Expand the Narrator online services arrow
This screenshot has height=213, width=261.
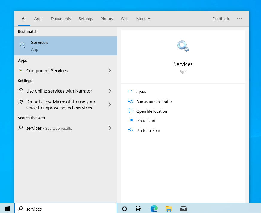pyautogui.click(x=110, y=91)
